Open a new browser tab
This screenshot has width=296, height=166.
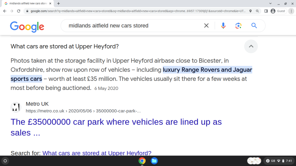point(59,3)
